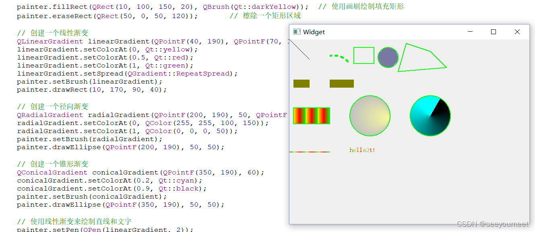Click conicalGradient.setColorAt(0.2, Qt::cyan) line
The height and width of the screenshot is (232, 535).
(109, 181)
